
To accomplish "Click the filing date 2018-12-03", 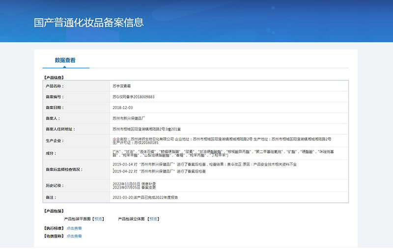I will 122,107.
